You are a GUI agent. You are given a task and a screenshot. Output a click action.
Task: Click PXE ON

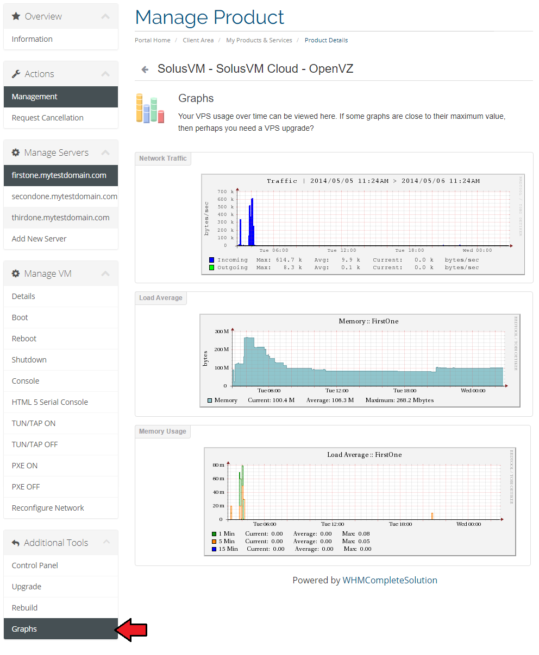coord(61,466)
